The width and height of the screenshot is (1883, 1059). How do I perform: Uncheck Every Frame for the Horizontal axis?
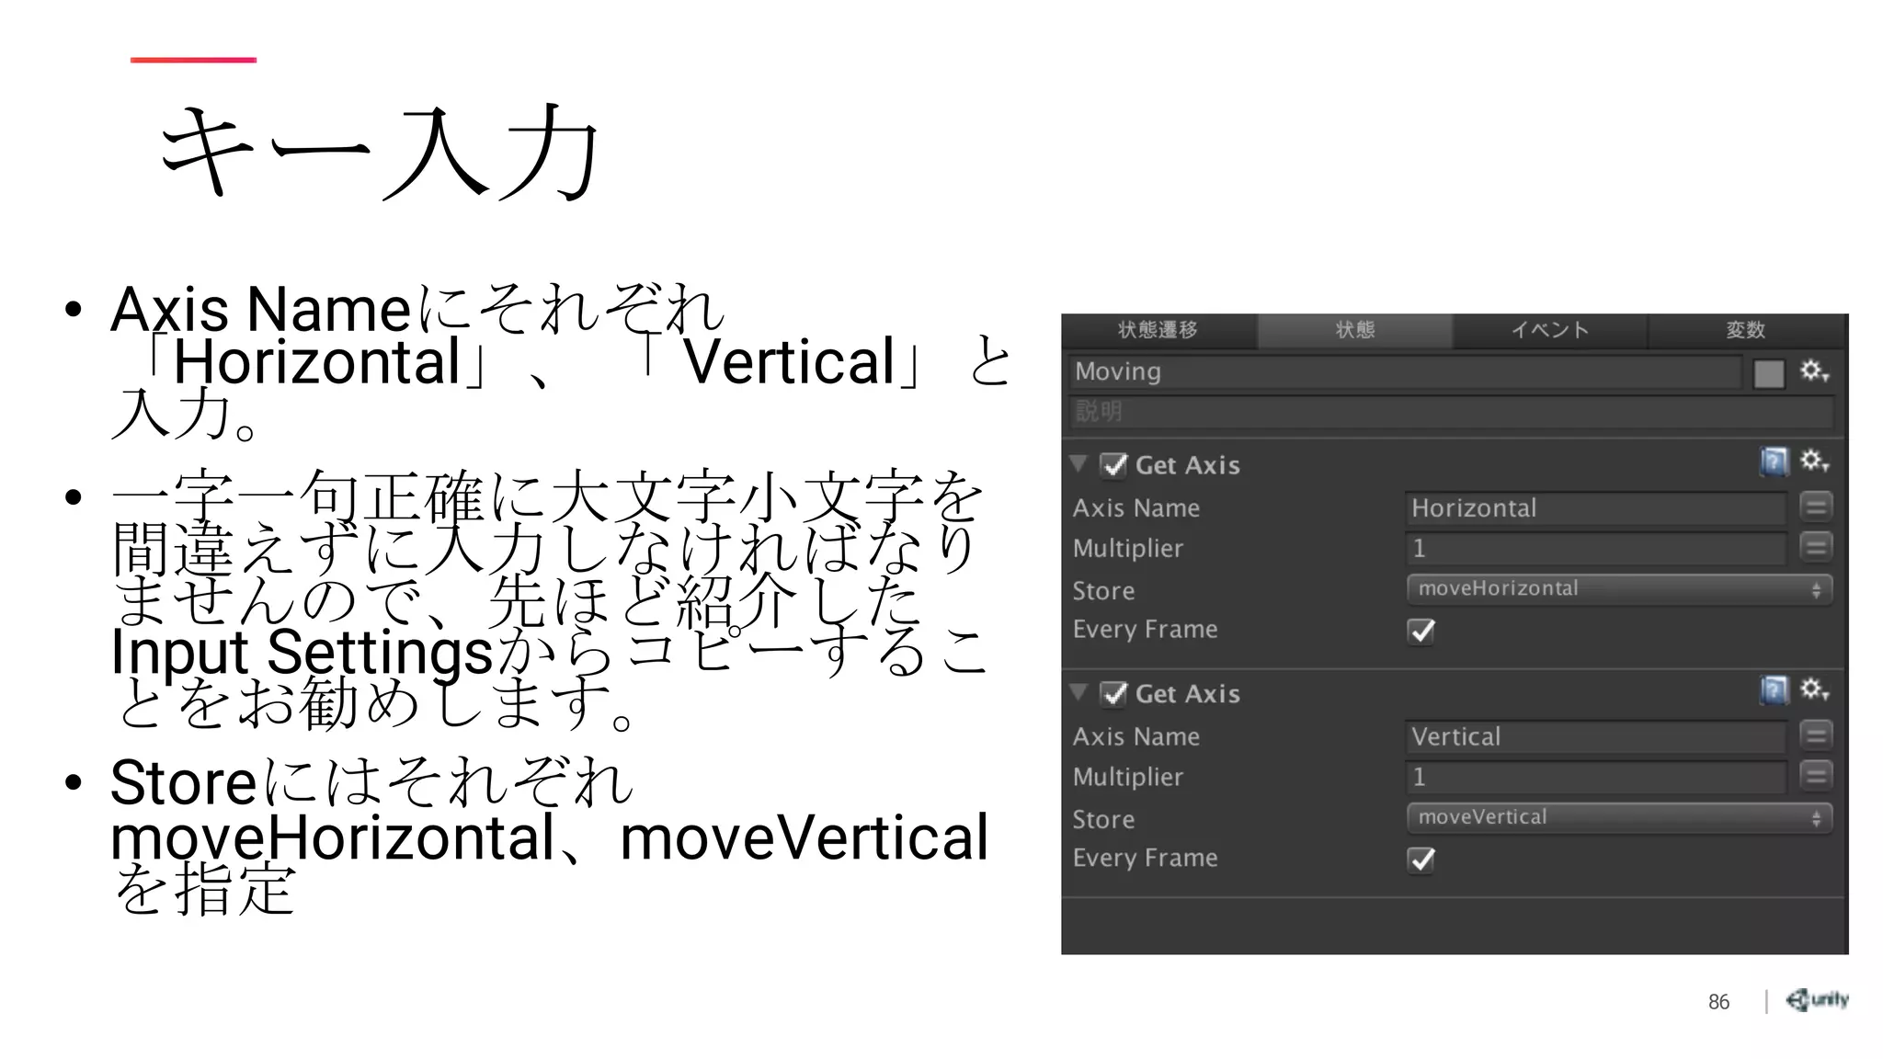click(1421, 632)
